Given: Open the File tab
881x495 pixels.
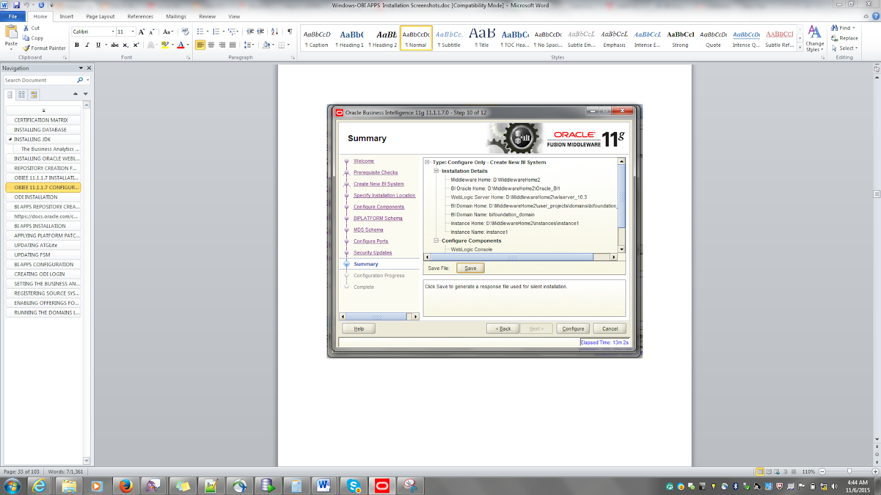Looking at the screenshot, I should (x=13, y=16).
